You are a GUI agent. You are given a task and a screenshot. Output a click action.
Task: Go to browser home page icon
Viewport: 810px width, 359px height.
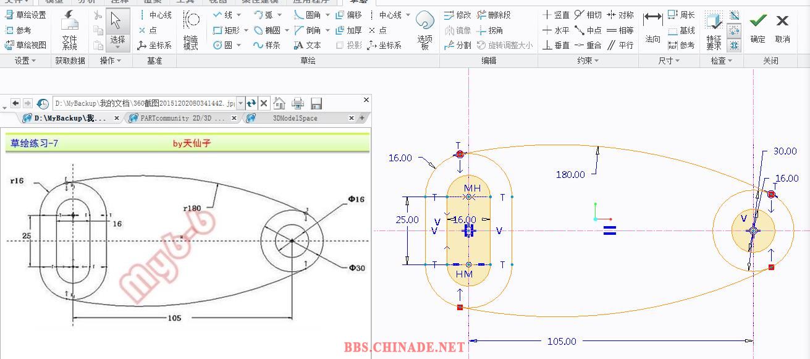279,103
